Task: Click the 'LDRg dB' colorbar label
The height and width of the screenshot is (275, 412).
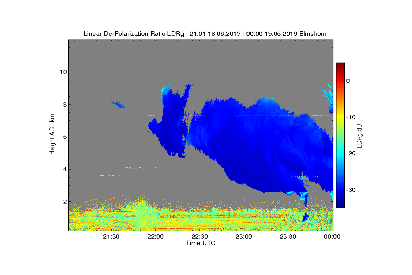Action: pyautogui.click(x=359, y=135)
